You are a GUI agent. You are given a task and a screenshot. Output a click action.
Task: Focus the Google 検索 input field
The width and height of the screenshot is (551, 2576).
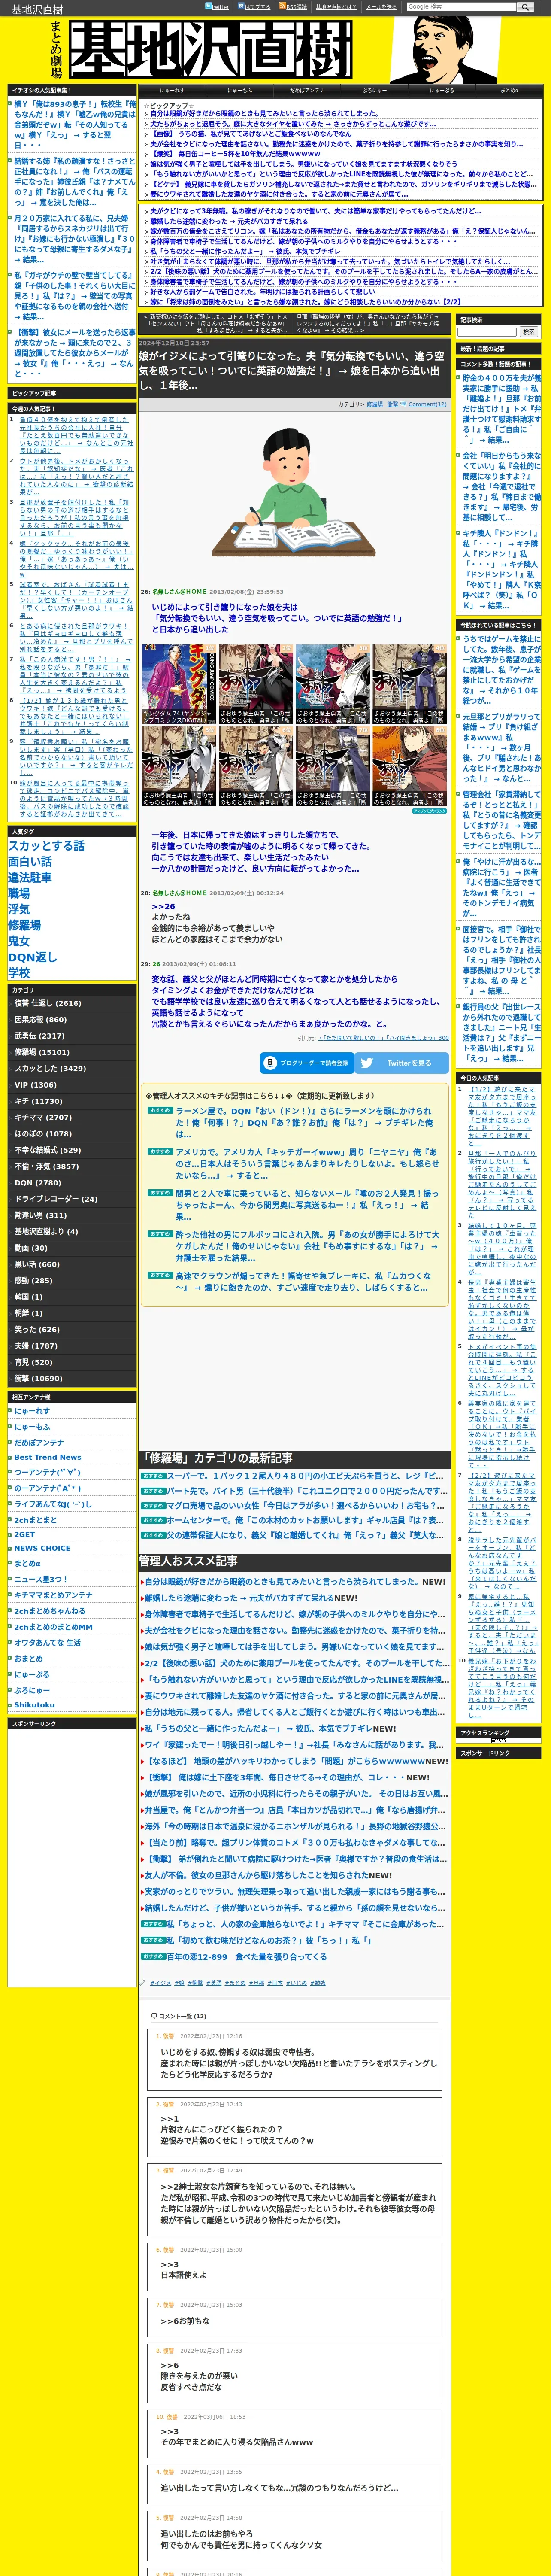pyautogui.click(x=462, y=6)
